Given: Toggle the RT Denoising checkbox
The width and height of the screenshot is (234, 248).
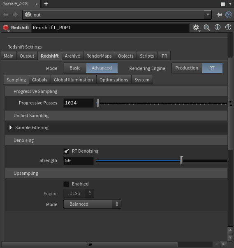Looking at the screenshot, I should (66, 151).
